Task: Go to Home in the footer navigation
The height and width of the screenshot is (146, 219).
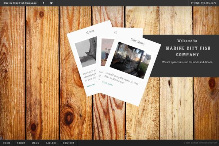Action: (x=7, y=143)
